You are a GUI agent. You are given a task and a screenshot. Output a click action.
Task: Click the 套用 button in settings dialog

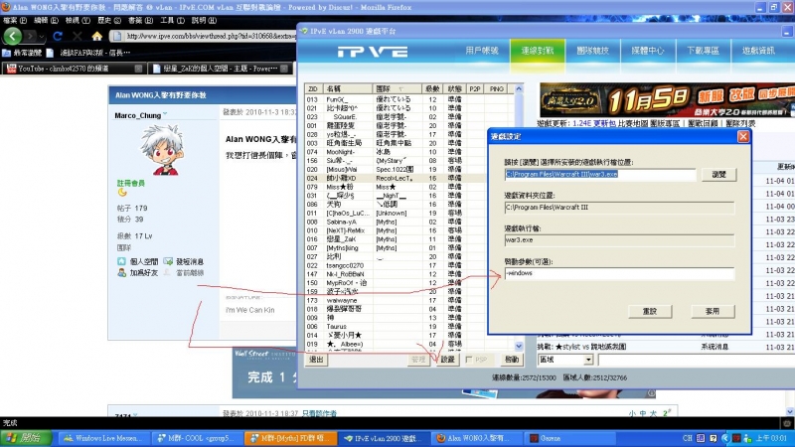[x=713, y=311]
